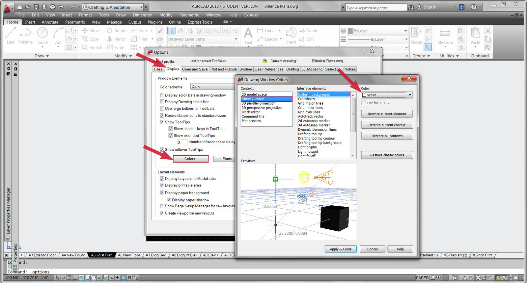Select 2D model space context

click(x=266, y=94)
